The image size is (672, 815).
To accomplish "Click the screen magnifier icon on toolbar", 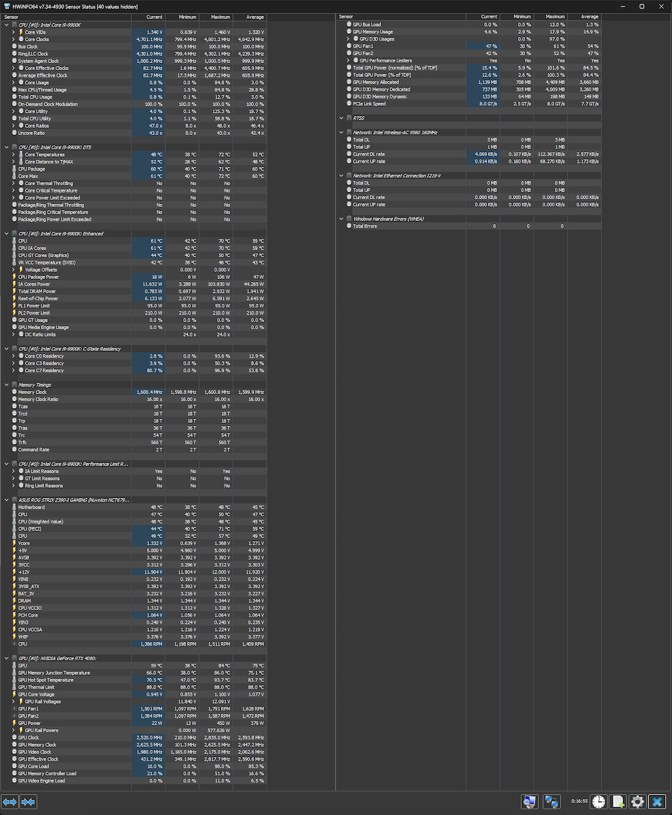I will point(529,802).
